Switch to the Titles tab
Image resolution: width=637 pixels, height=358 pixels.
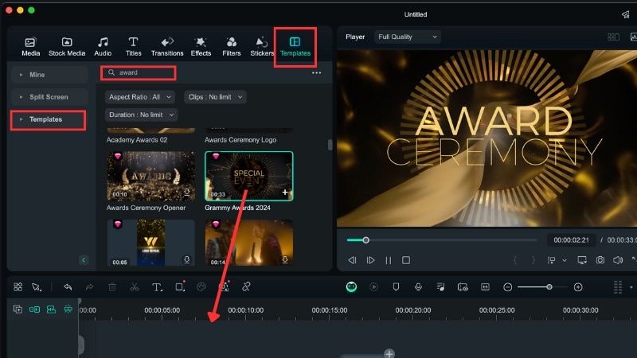[x=133, y=47]
